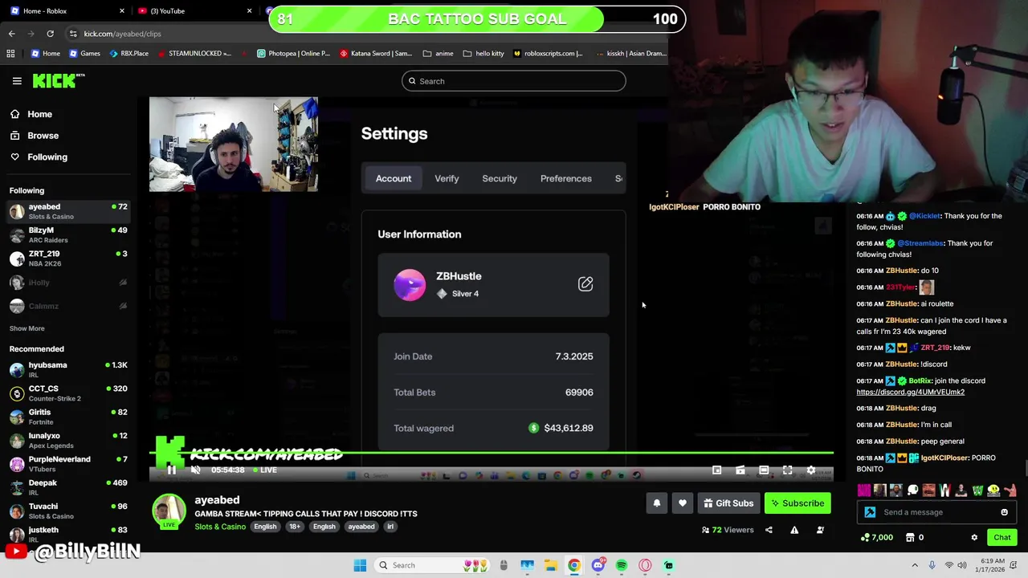This screenshot has height=578, width=1028.
Task: Open the discord.gg invite link in chat
Action: [910, 392]
